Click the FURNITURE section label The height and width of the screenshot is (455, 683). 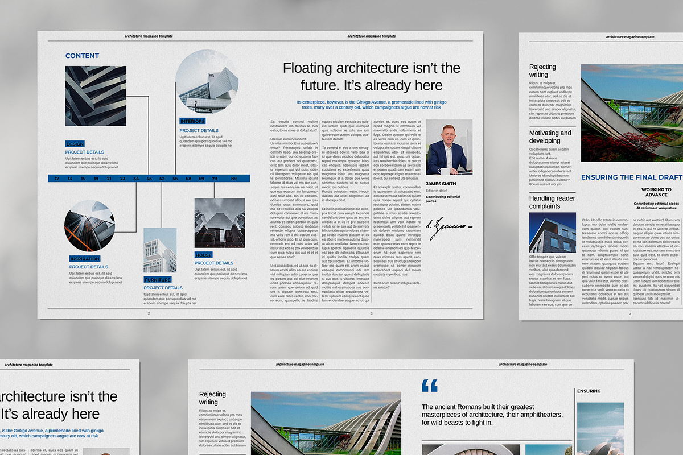coord(157,280)
